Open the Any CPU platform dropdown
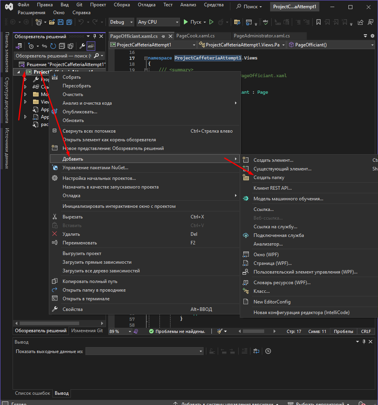The height and width of the screenshot is (405, 378). tap(158, 22)
